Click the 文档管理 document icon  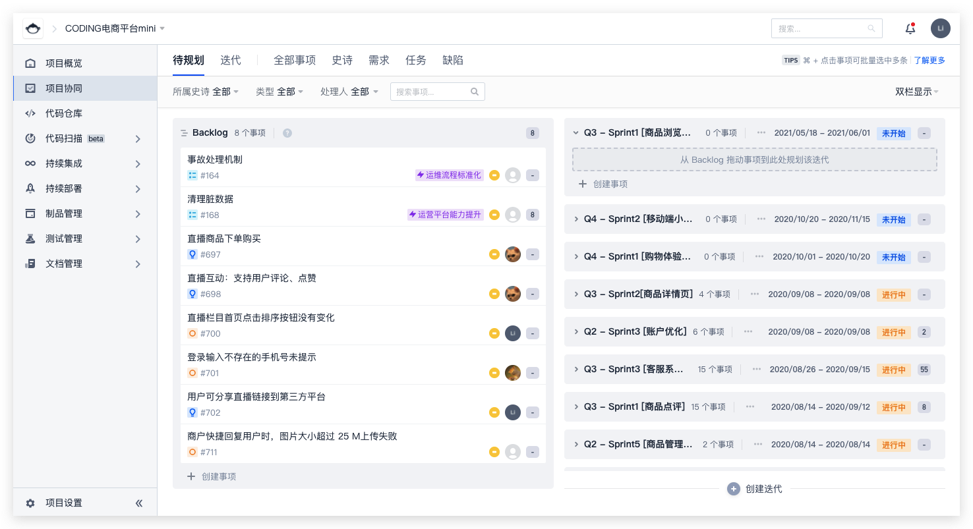(x=30, y=264)
